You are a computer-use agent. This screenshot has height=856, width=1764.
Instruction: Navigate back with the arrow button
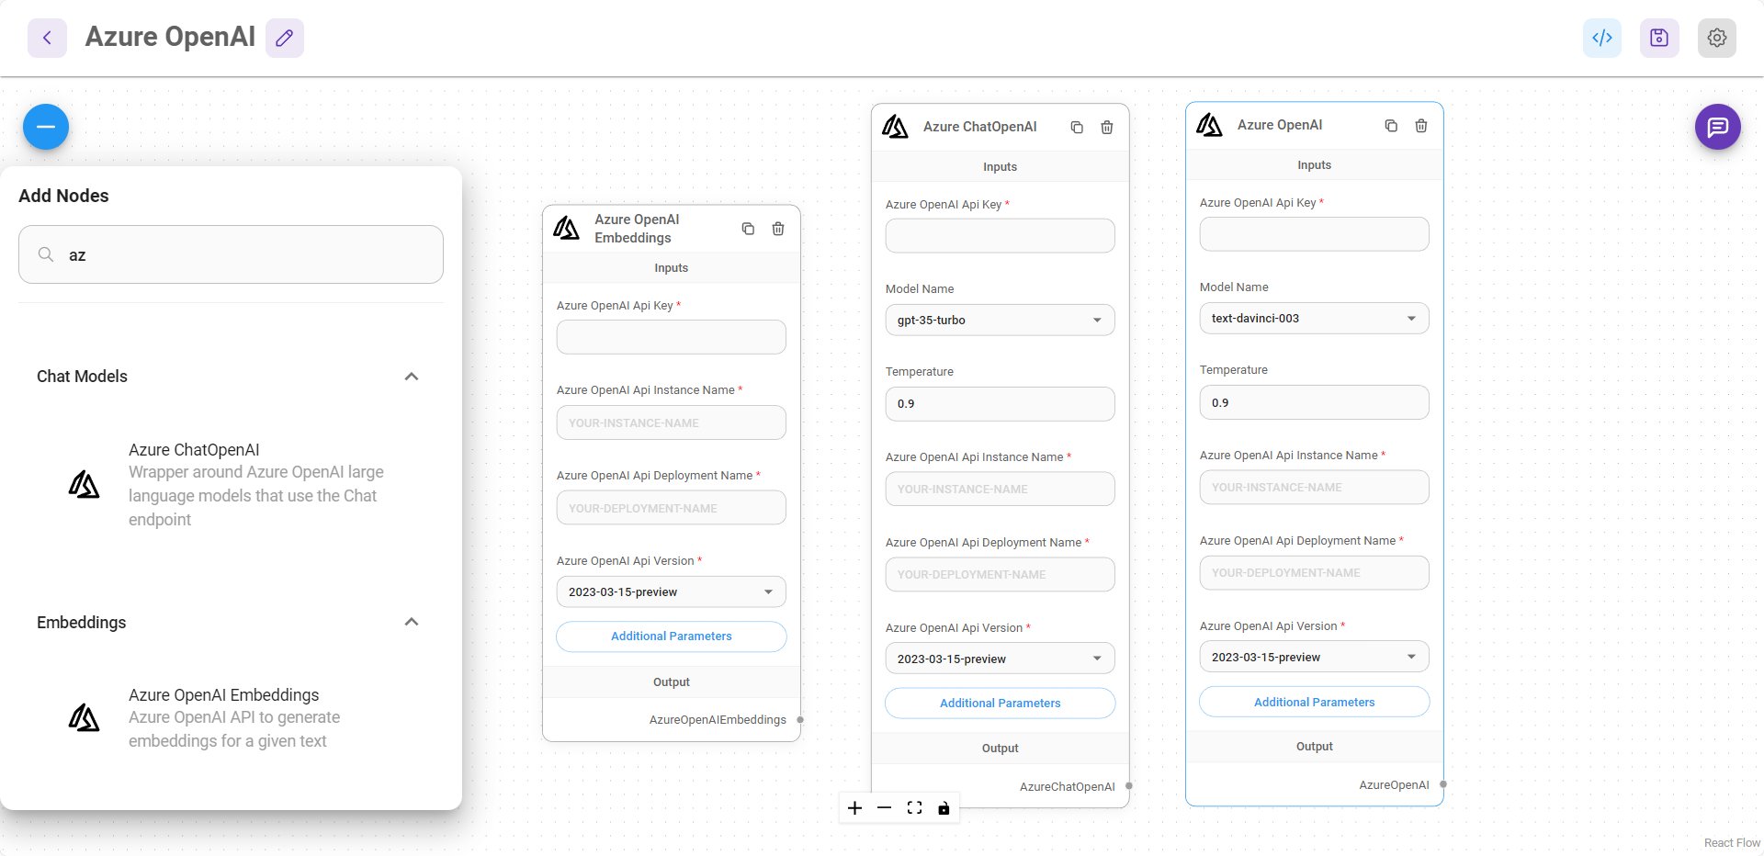(x=46, y=37)
